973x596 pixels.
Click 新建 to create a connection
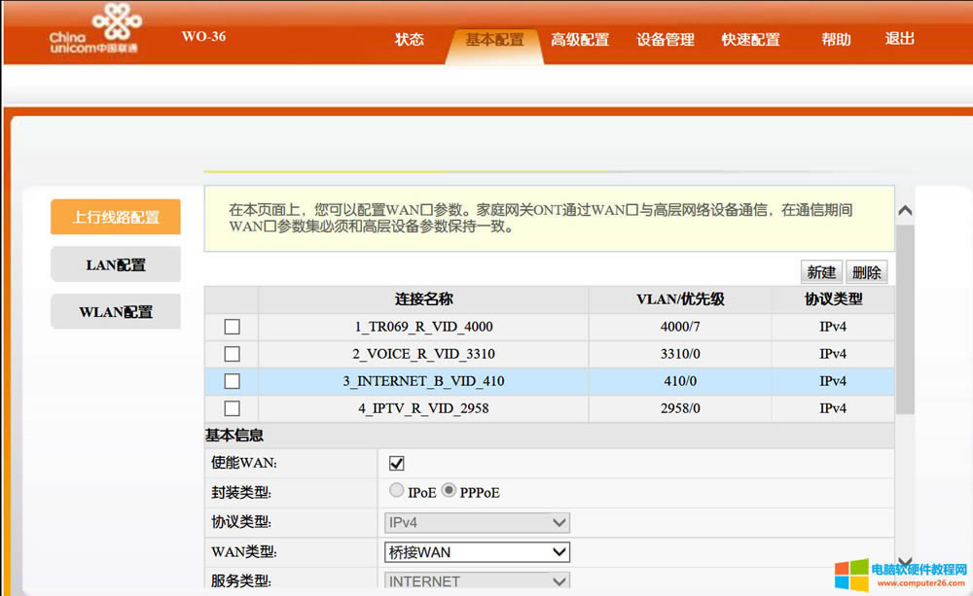(821, 272)
